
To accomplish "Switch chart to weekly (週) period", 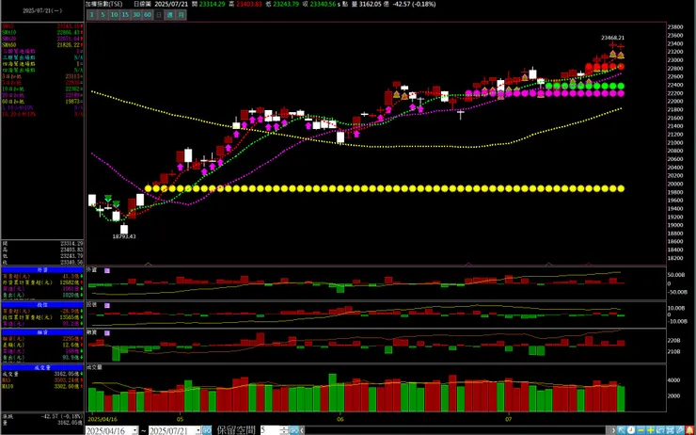I will coord(169,15).
